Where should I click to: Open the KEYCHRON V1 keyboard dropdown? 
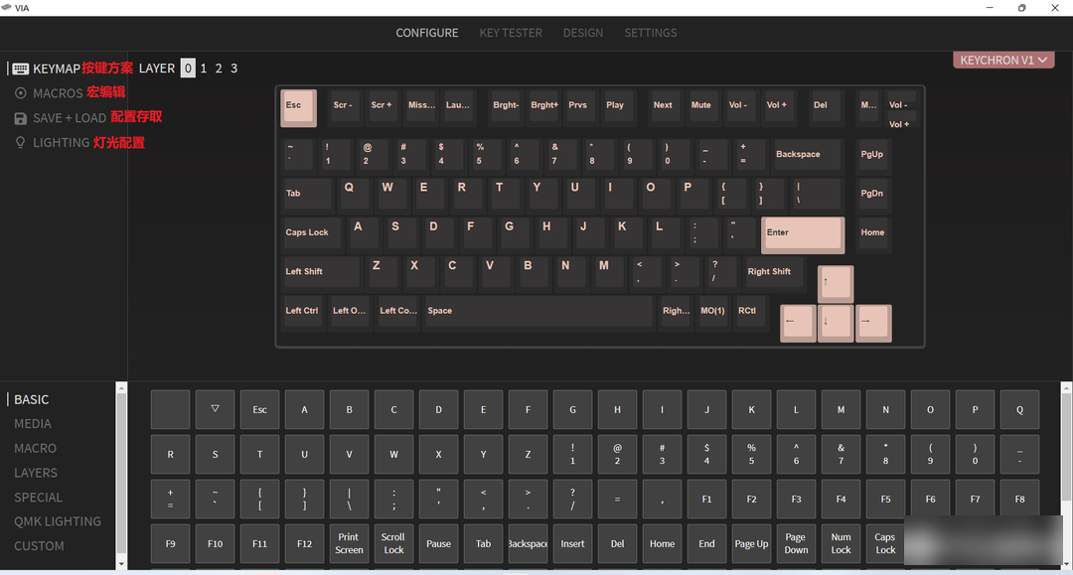[1003, 61]
